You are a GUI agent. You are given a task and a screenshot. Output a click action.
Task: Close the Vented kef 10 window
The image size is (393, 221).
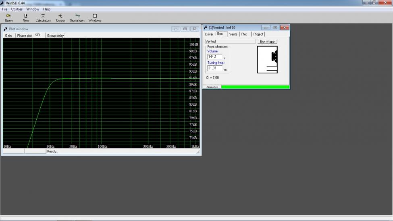[285, 27]
